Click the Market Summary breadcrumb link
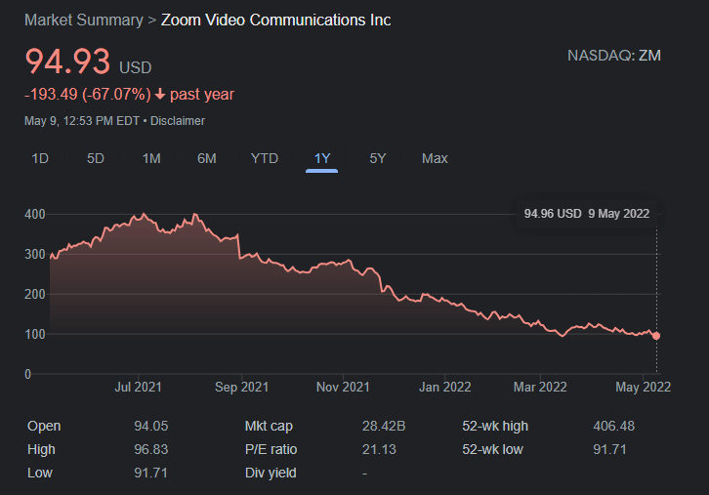The width and height of the screenshot is (709, 495). click(83, 20)
